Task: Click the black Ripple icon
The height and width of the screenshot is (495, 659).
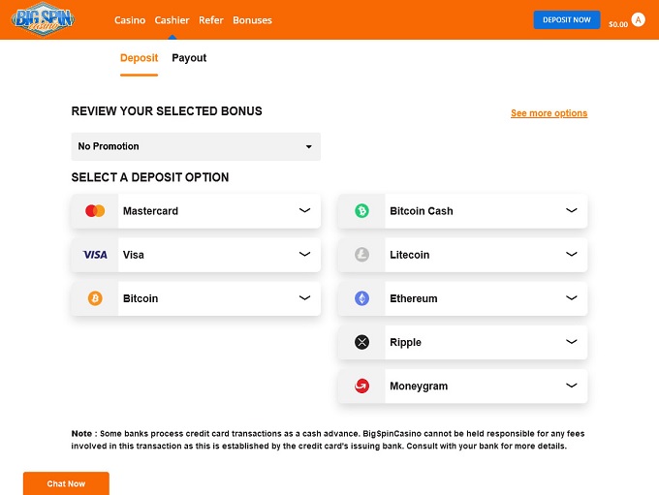Action: click(361, 342)
